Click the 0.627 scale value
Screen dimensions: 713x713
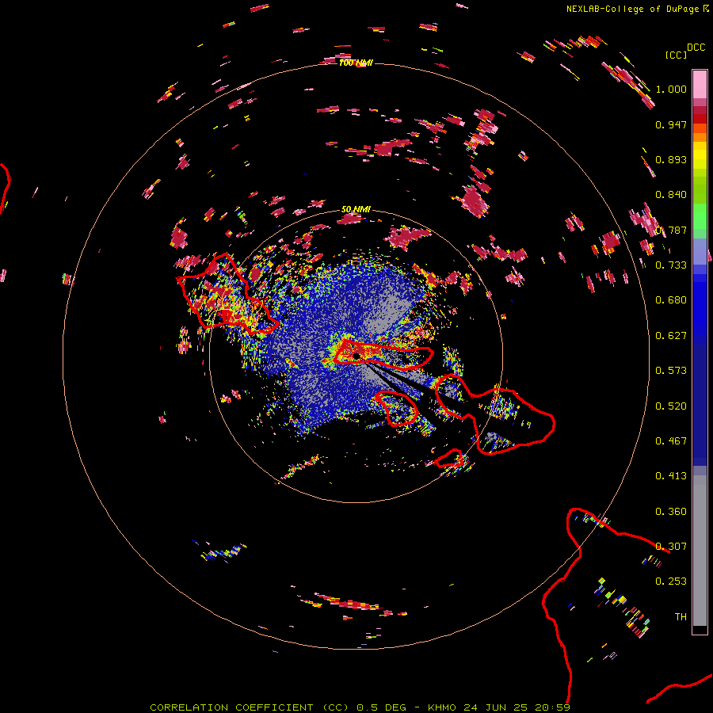(671, 336)
